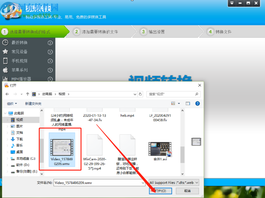Select the 苹果系列 category
Image resolution: width=265 pixels, height=198 pixels.
[x=27, y=70]
